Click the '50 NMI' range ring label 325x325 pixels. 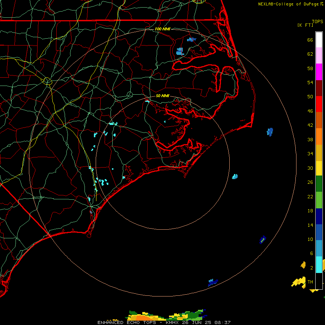(x=162, y=96)
